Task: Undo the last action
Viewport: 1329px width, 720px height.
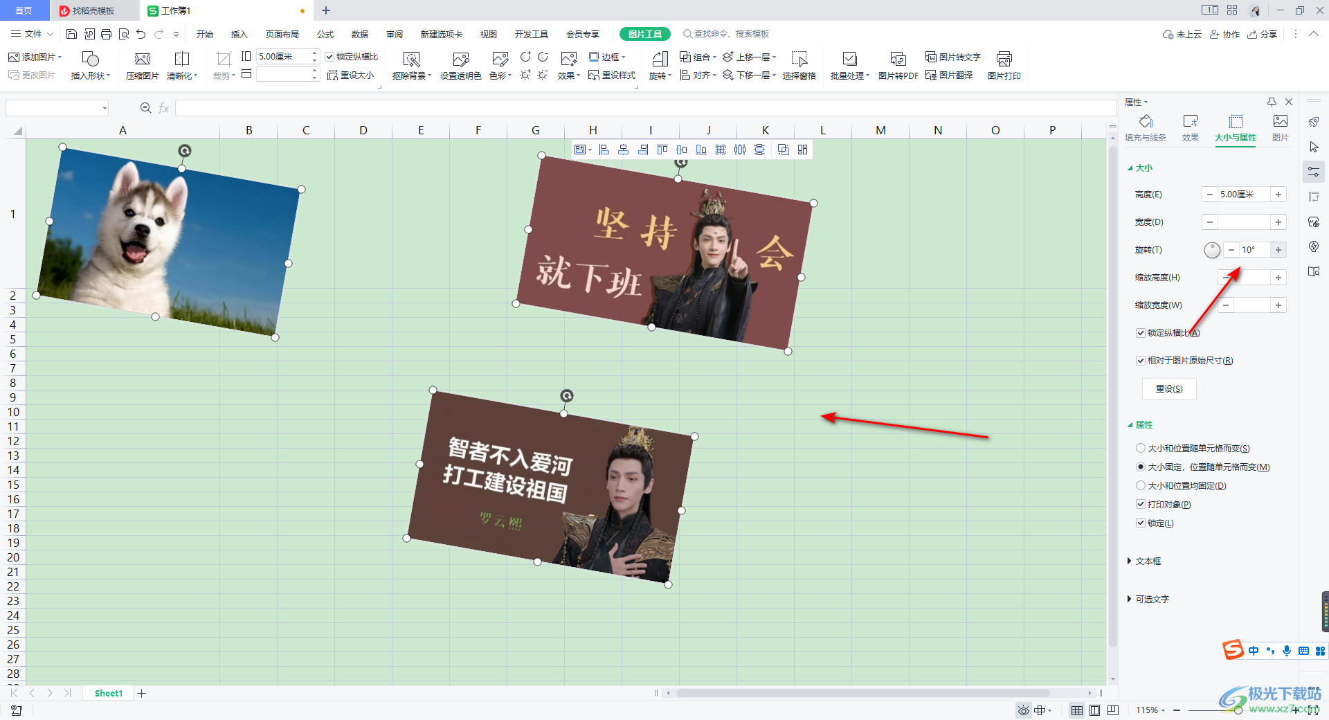Action: 141,34
